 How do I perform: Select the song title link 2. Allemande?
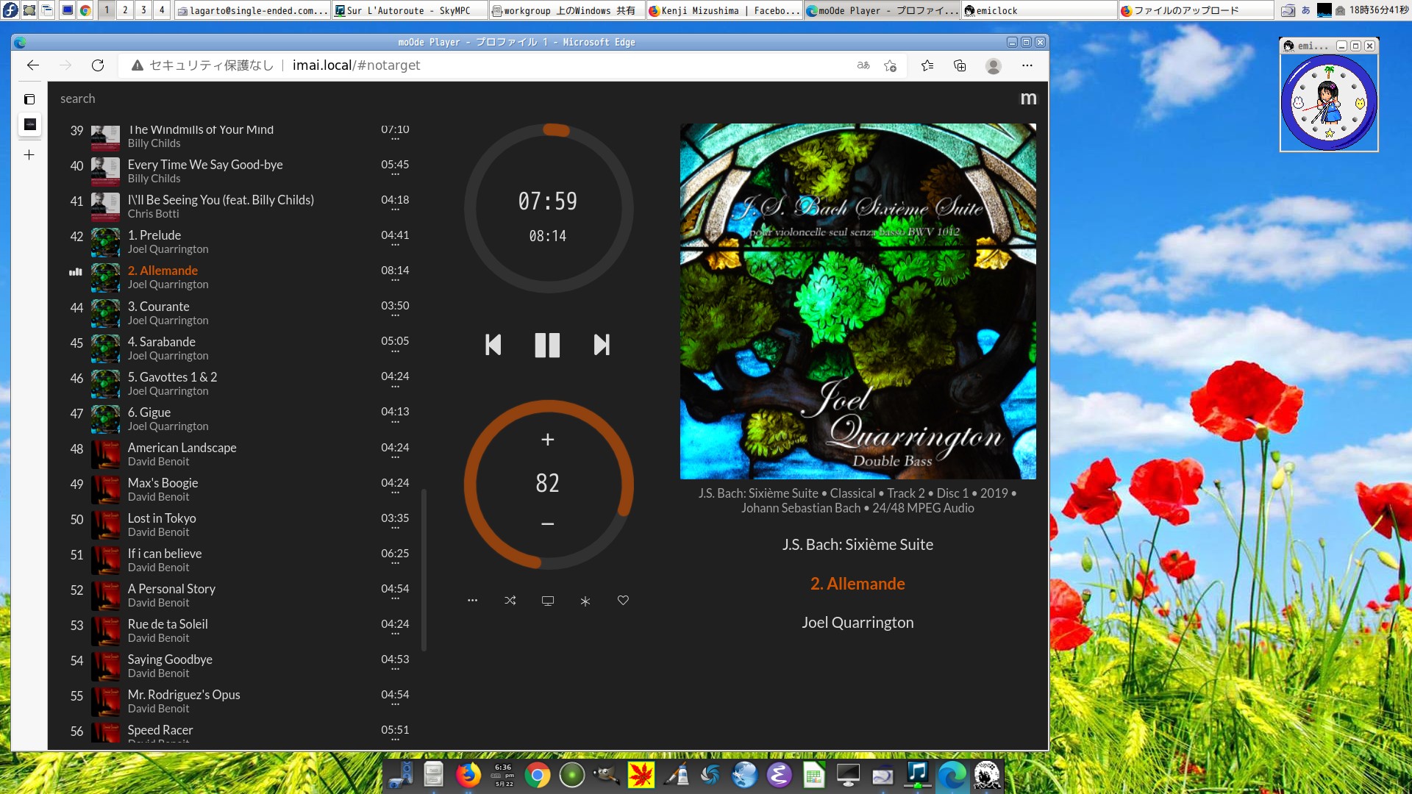coord(857,583)
